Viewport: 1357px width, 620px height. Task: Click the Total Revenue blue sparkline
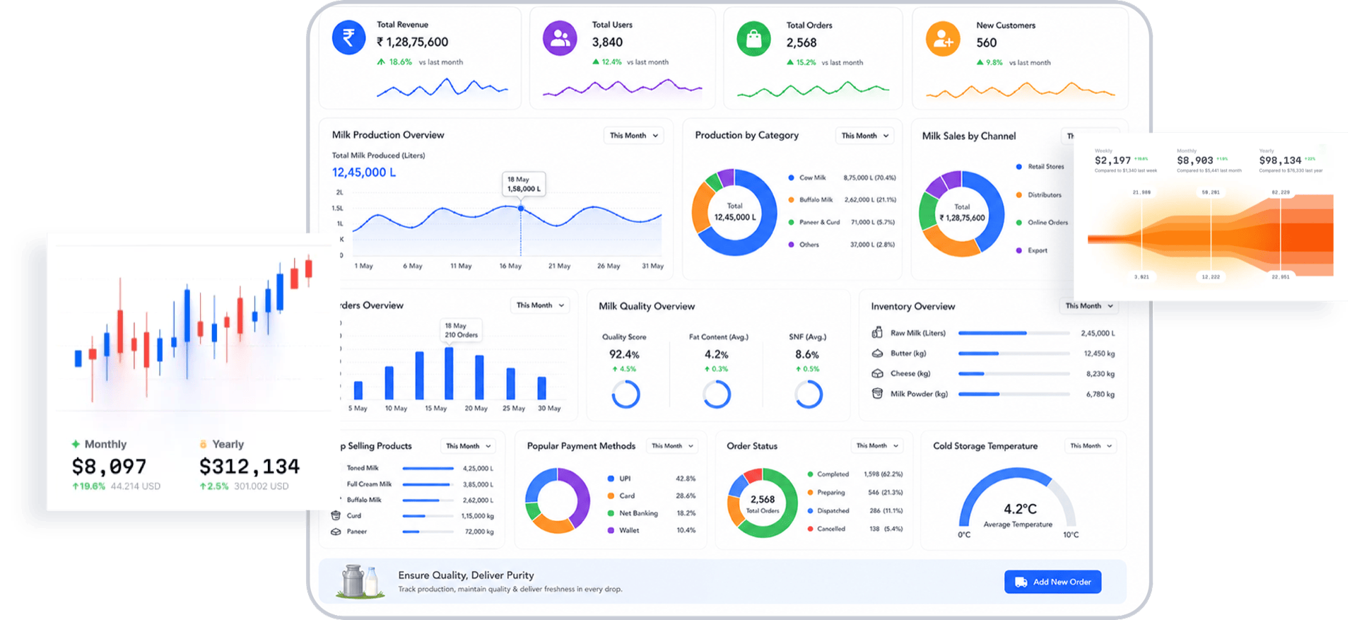point(442,88)
